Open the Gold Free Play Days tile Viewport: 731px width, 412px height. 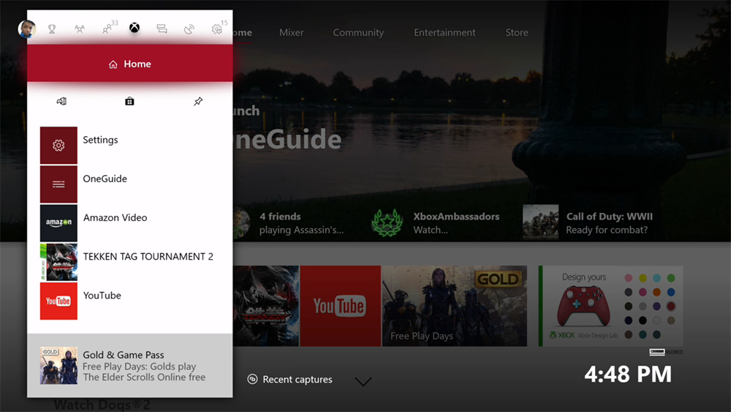coord(455,306)
